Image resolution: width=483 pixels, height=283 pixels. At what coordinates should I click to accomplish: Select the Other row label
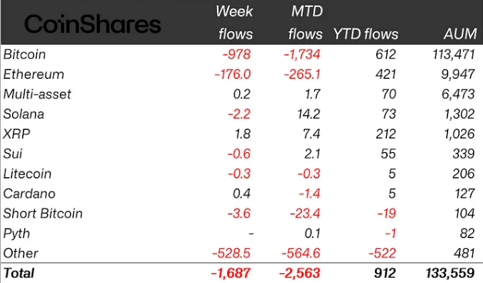(x=21, y=253)
